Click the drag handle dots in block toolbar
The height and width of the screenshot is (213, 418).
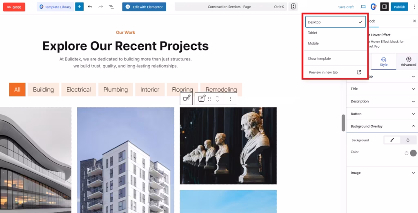tap(209, 99)
